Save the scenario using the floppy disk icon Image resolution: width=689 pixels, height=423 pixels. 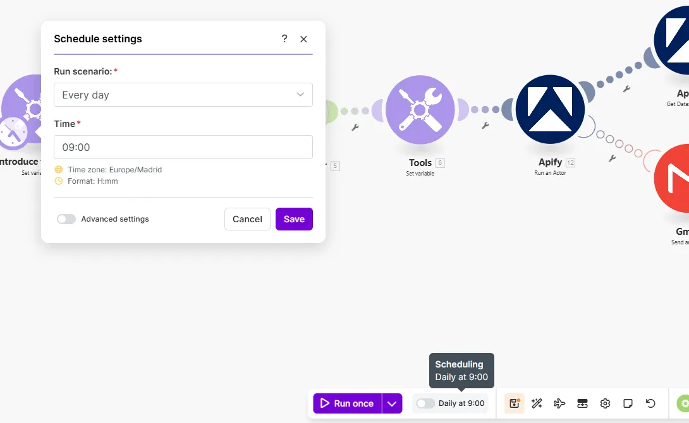point(514,403)
